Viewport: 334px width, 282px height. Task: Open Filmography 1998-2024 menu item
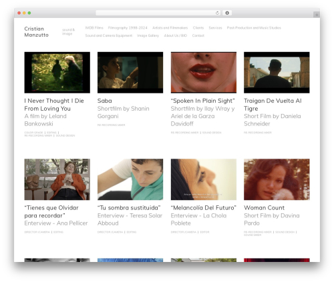[128, 28]
